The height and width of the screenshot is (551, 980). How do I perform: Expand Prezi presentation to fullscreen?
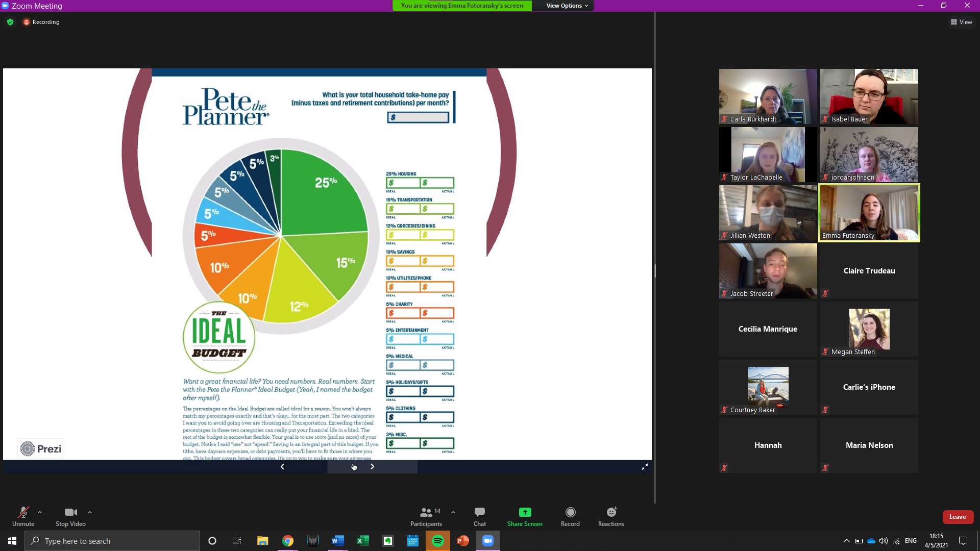pos(645,466)
